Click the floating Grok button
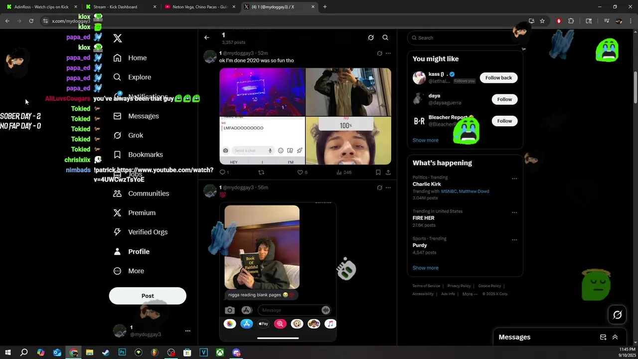 (617, 315)
